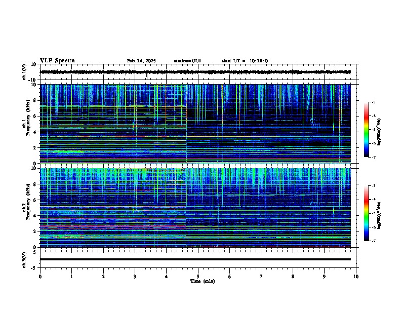Click the "4" tick on the time axis
This screenshot has width=401, height=310.
167,277
